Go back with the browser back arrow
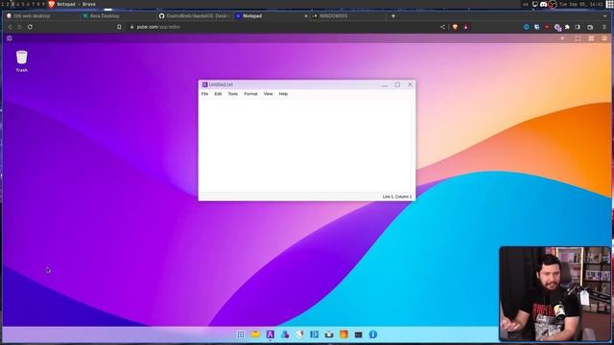 tap(10, 27)
